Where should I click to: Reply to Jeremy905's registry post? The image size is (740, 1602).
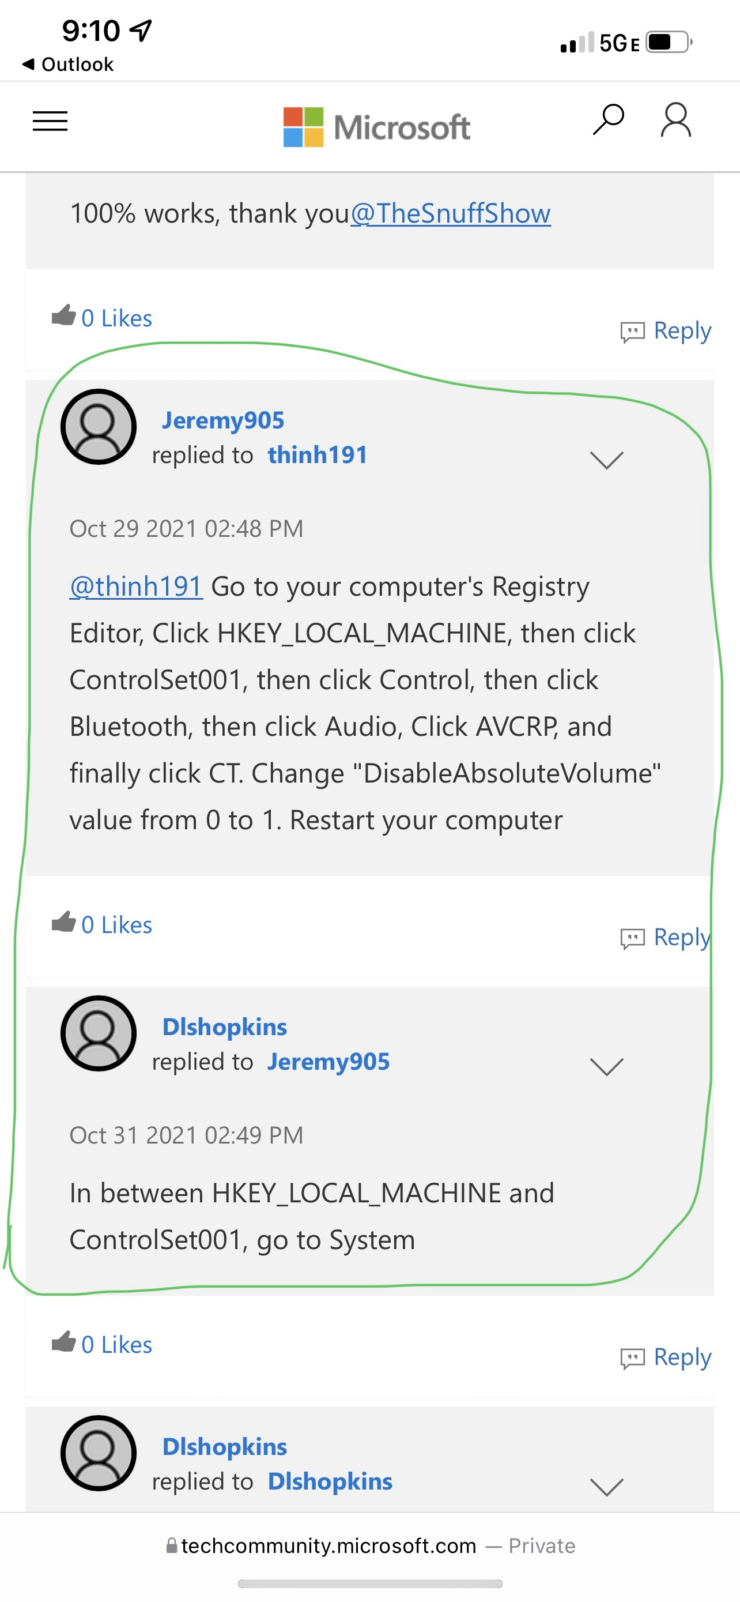coord(666,937)
